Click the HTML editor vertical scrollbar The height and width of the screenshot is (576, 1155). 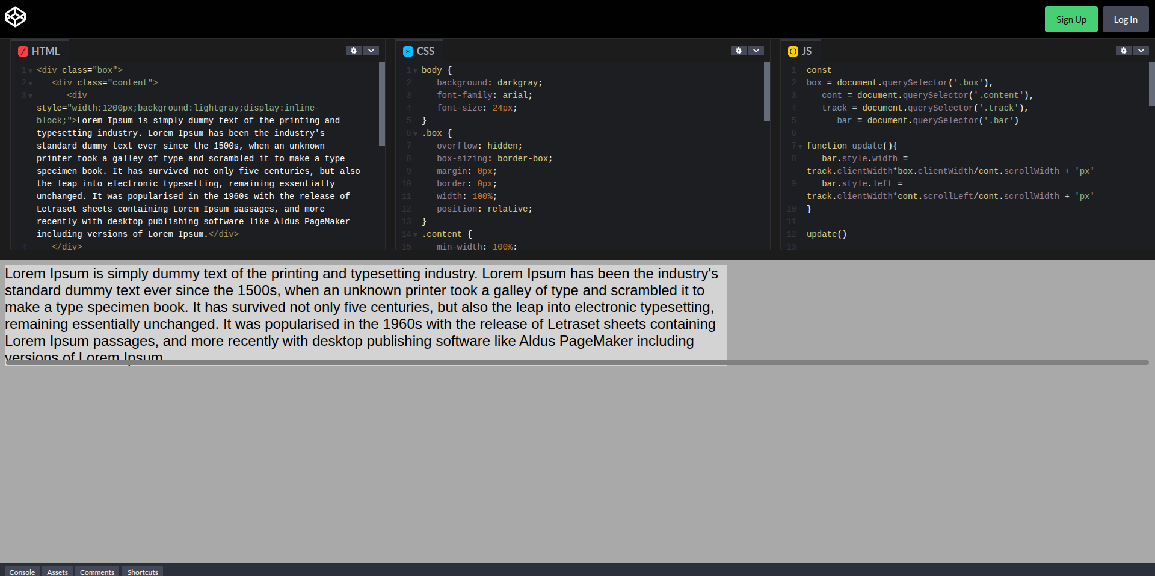pyautogui.click(x=382, y=104)
